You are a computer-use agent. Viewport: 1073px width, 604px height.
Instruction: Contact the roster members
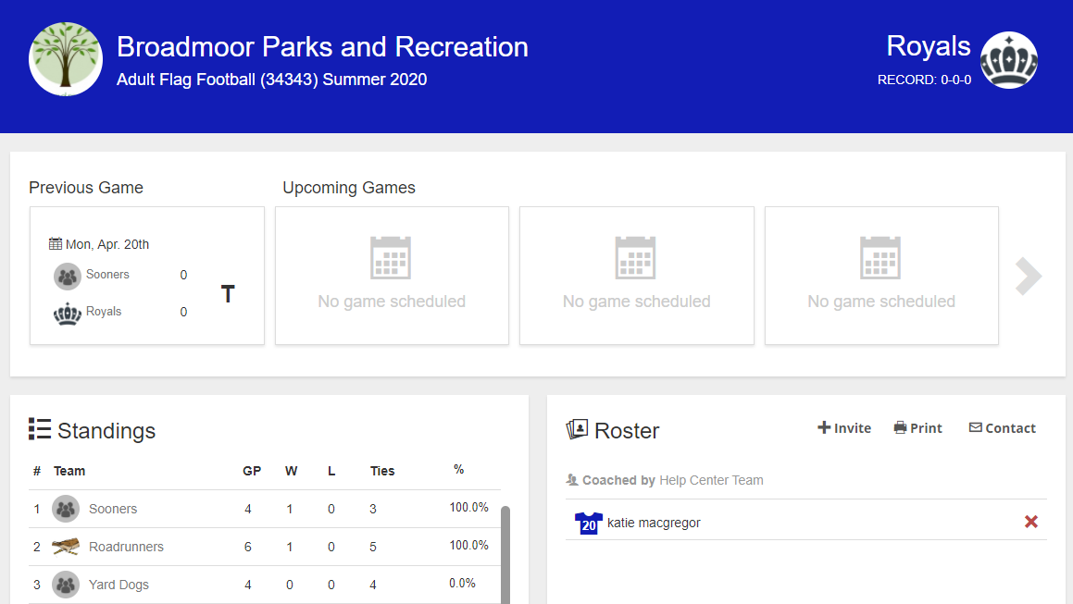coord(1002,428)
